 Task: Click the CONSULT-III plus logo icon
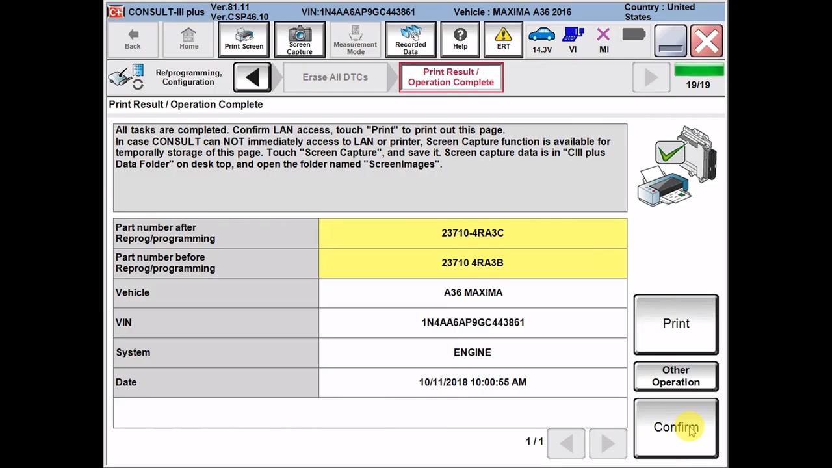116,12
